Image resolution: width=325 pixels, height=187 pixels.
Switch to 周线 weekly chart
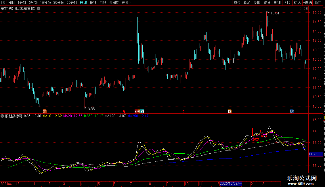pos(93,3)
